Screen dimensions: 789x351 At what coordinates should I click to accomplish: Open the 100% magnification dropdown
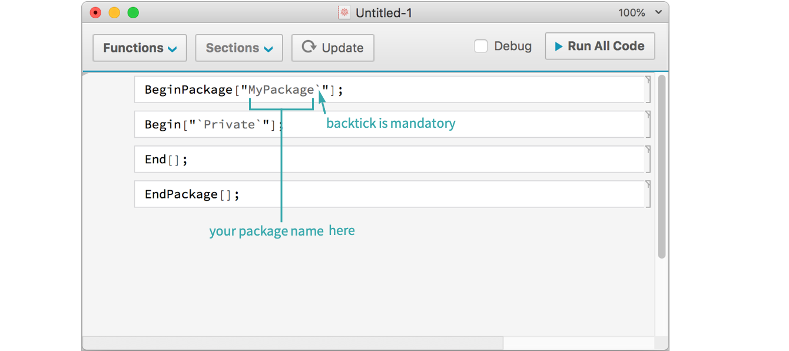pyautogui.click(x=639, y=12)
